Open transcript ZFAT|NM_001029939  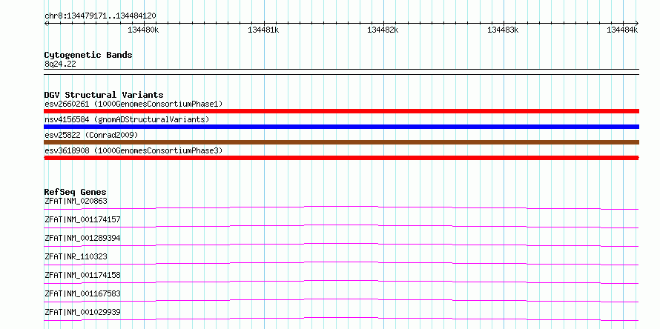82,312
